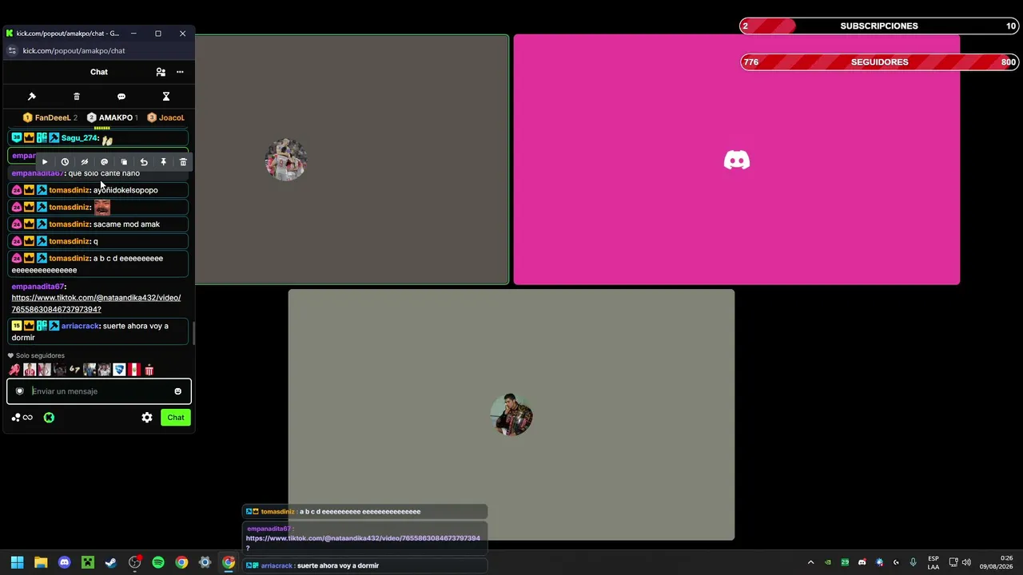The height and width of the screenshot is (575, 1023).
Task: Click the pink ribbon emote in quick emotes
Action: coord(14,370)
